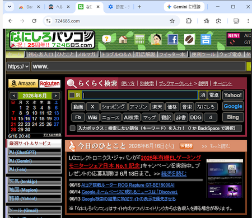
Task: Click the blue 吉 icon
Action: point(206,39)
